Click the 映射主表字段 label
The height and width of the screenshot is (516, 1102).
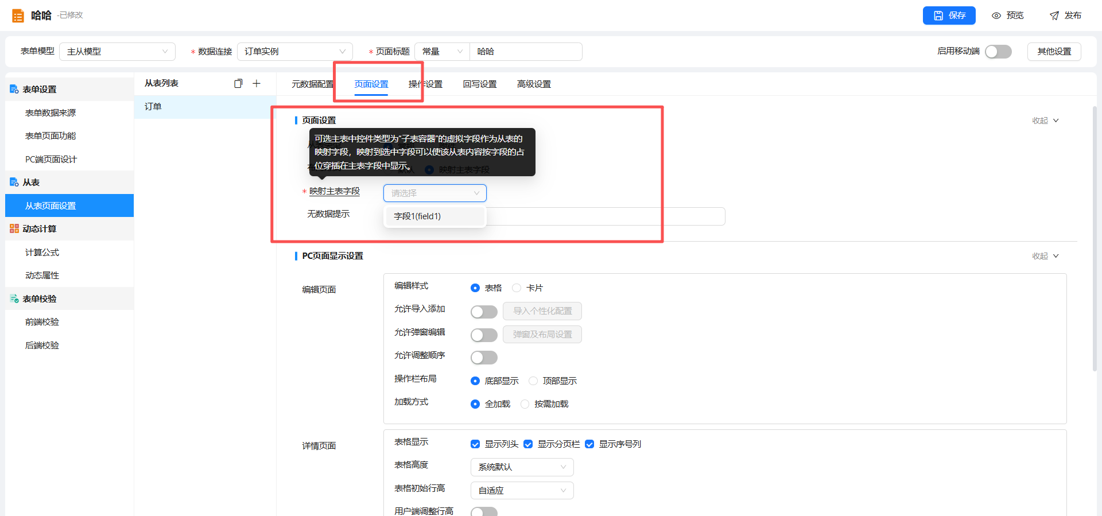point(335,191)
